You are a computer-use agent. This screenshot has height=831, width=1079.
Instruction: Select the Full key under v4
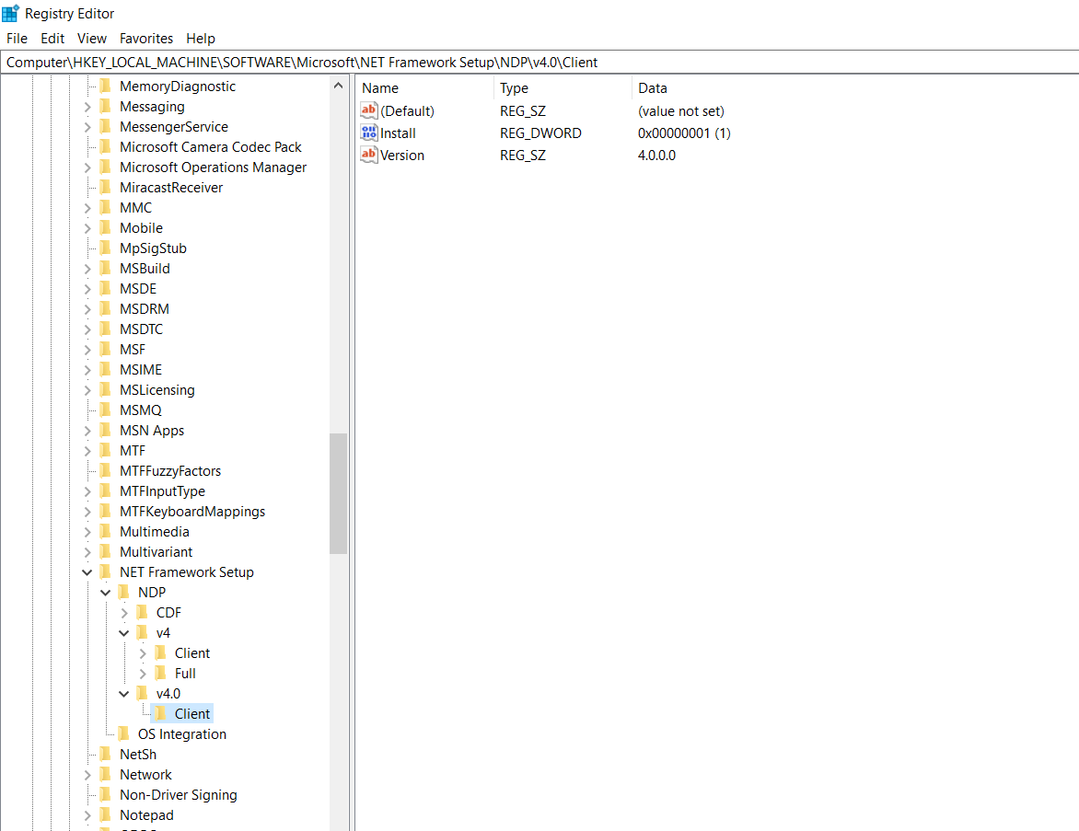pos(187,673)
